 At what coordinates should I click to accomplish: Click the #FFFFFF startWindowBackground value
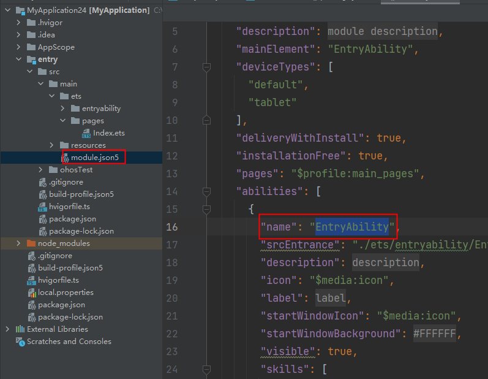coord(435,334)
